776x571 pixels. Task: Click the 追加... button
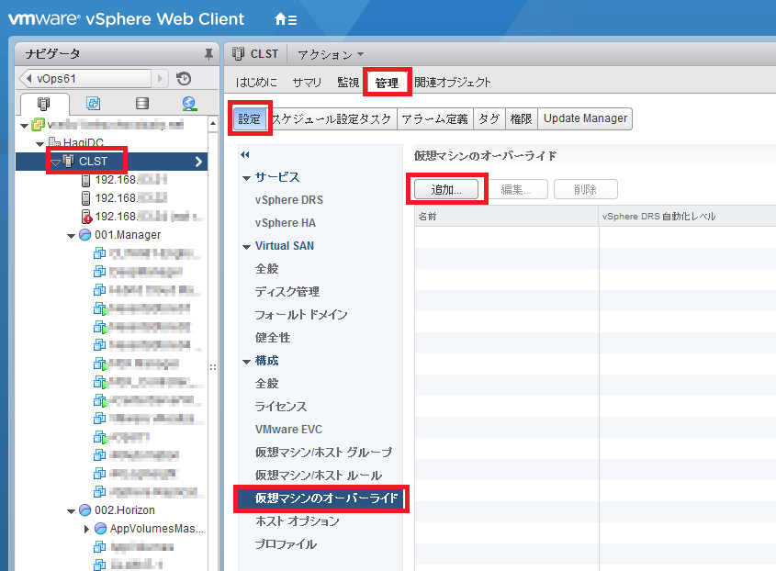point(446,189)
